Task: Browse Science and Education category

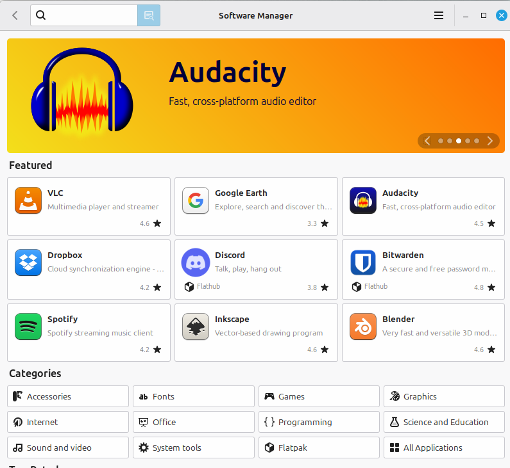Action: (444, 422)
